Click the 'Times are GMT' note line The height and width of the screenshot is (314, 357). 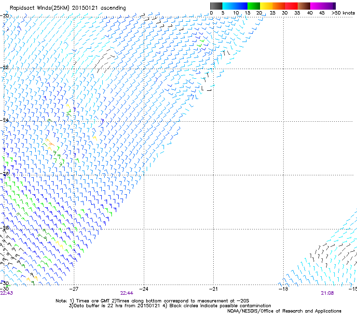[152, 301]
